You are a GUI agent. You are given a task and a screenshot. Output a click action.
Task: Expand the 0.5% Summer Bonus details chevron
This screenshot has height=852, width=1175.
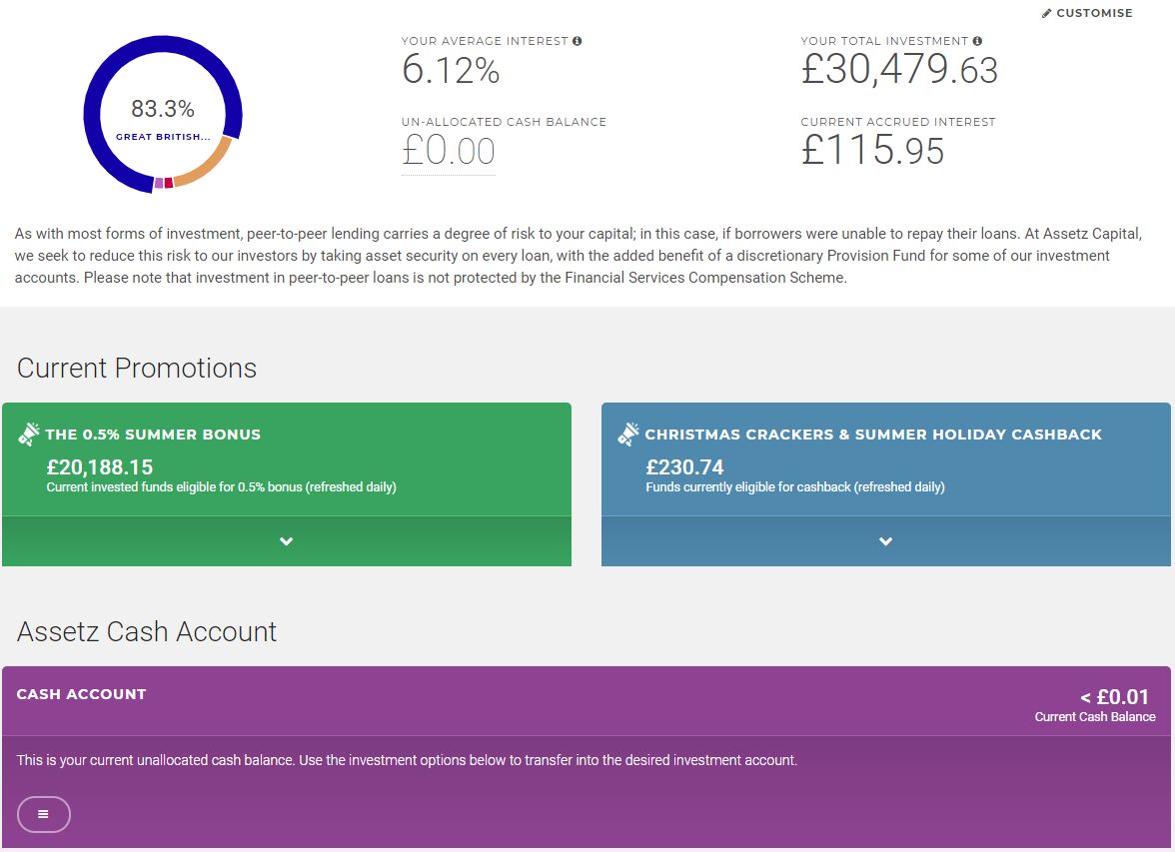286,541
